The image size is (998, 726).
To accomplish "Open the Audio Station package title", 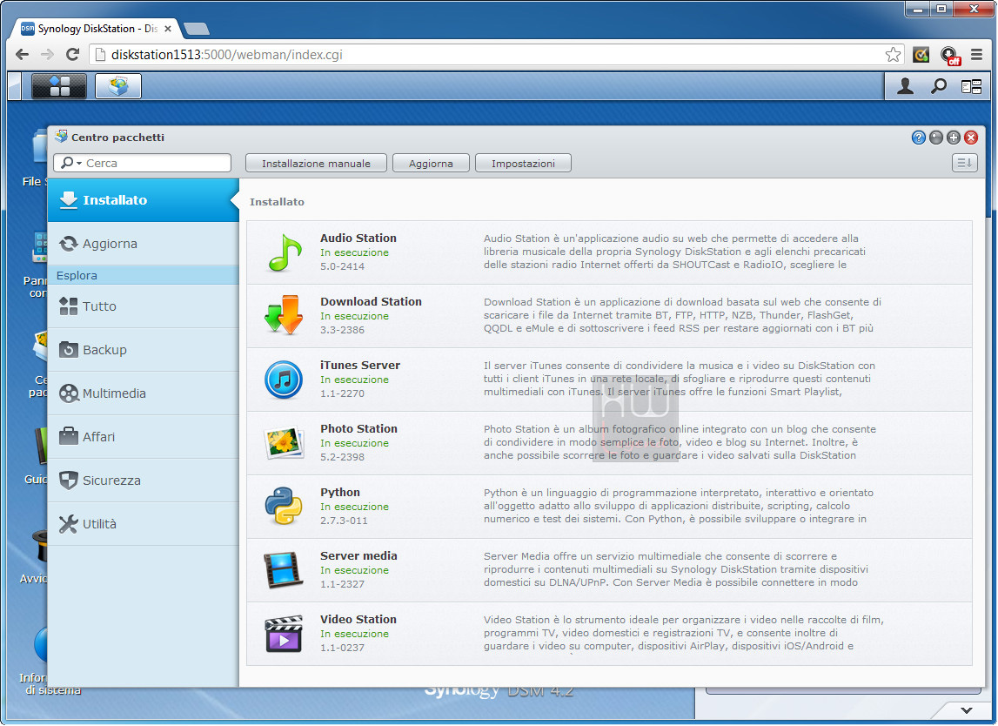I will pyautogui.click(x=358, y=239).
